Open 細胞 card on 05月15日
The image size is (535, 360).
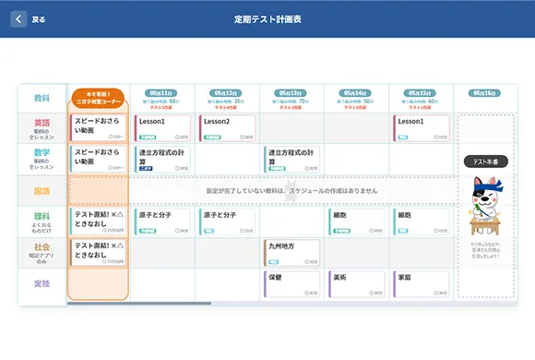click(422, 222)
